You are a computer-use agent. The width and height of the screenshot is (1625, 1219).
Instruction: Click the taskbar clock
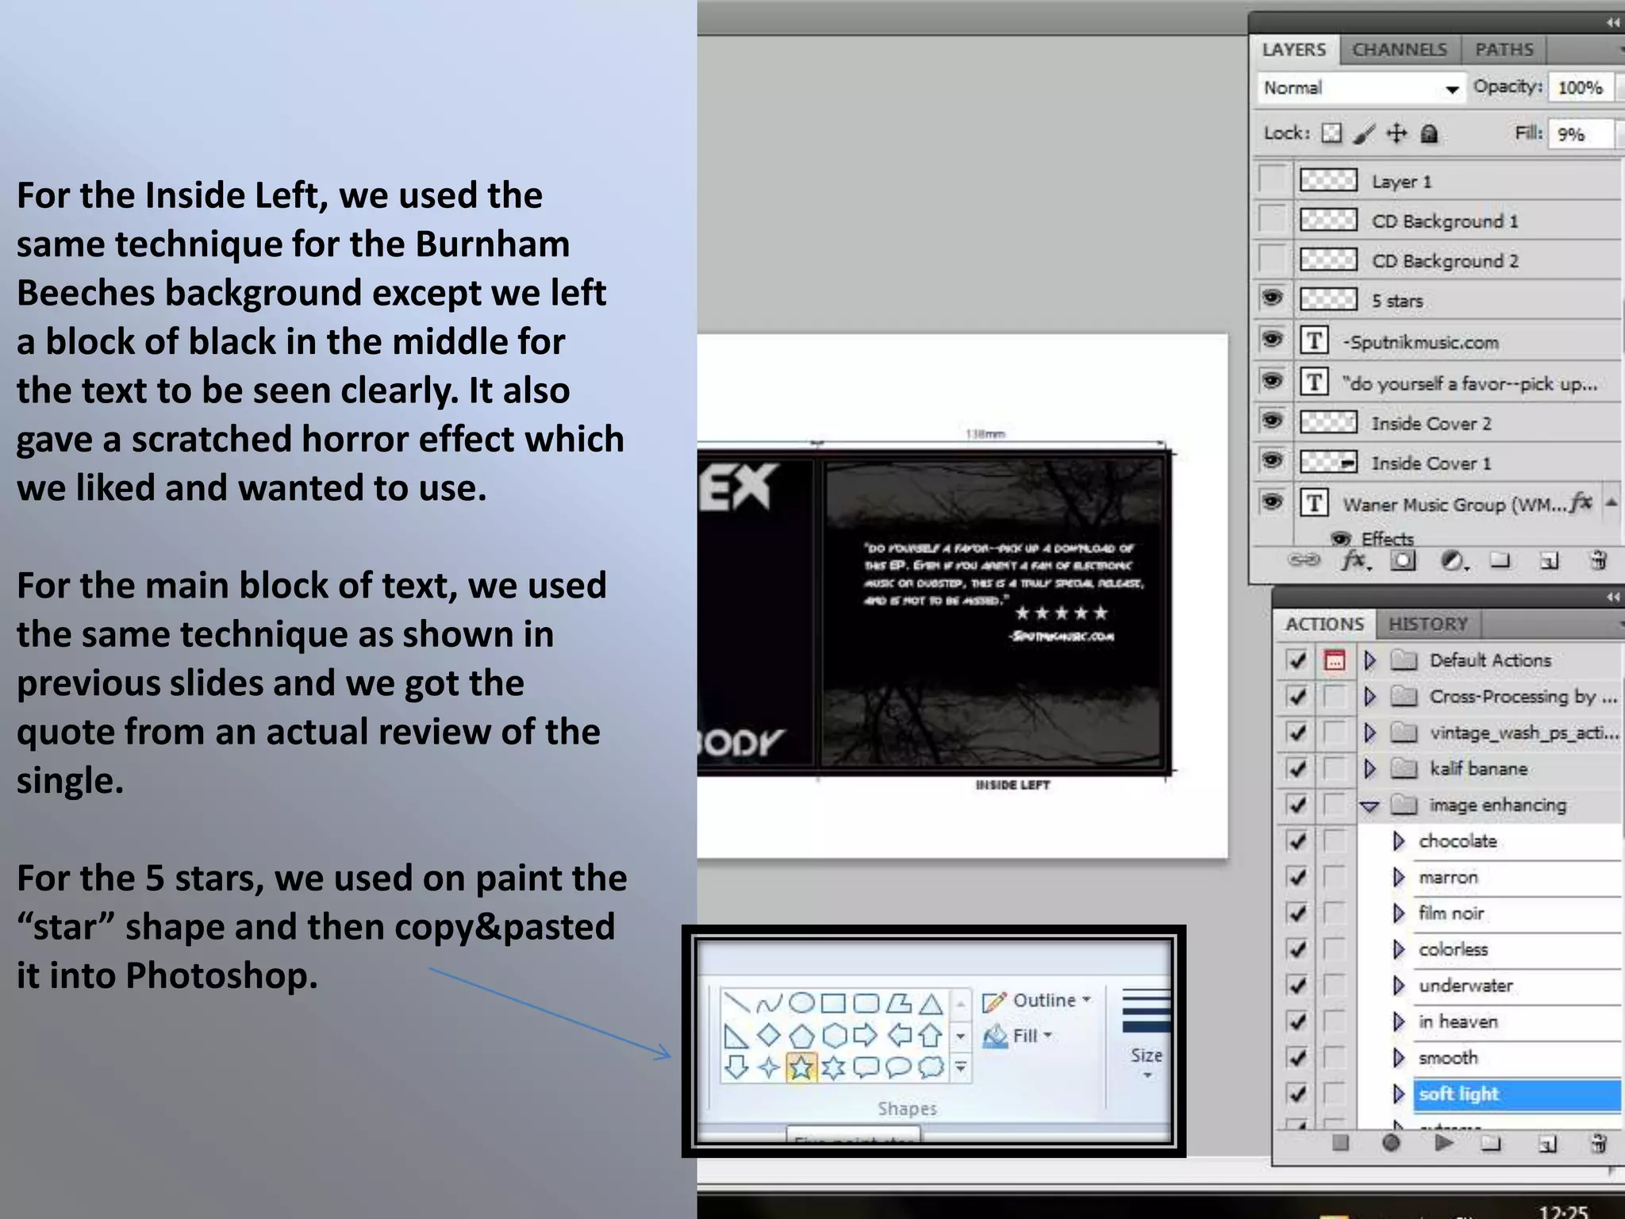1563,1210
